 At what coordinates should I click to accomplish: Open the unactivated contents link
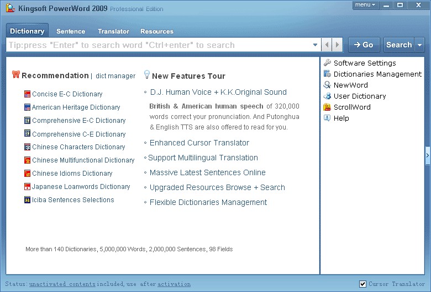[x=62, y=284]
